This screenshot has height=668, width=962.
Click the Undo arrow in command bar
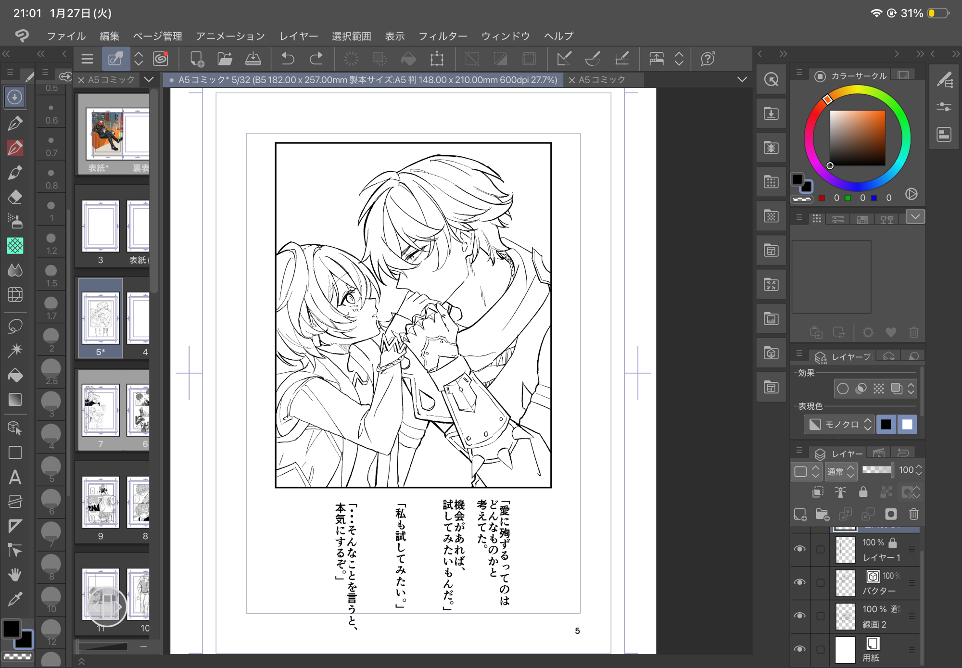click(288, 59)
